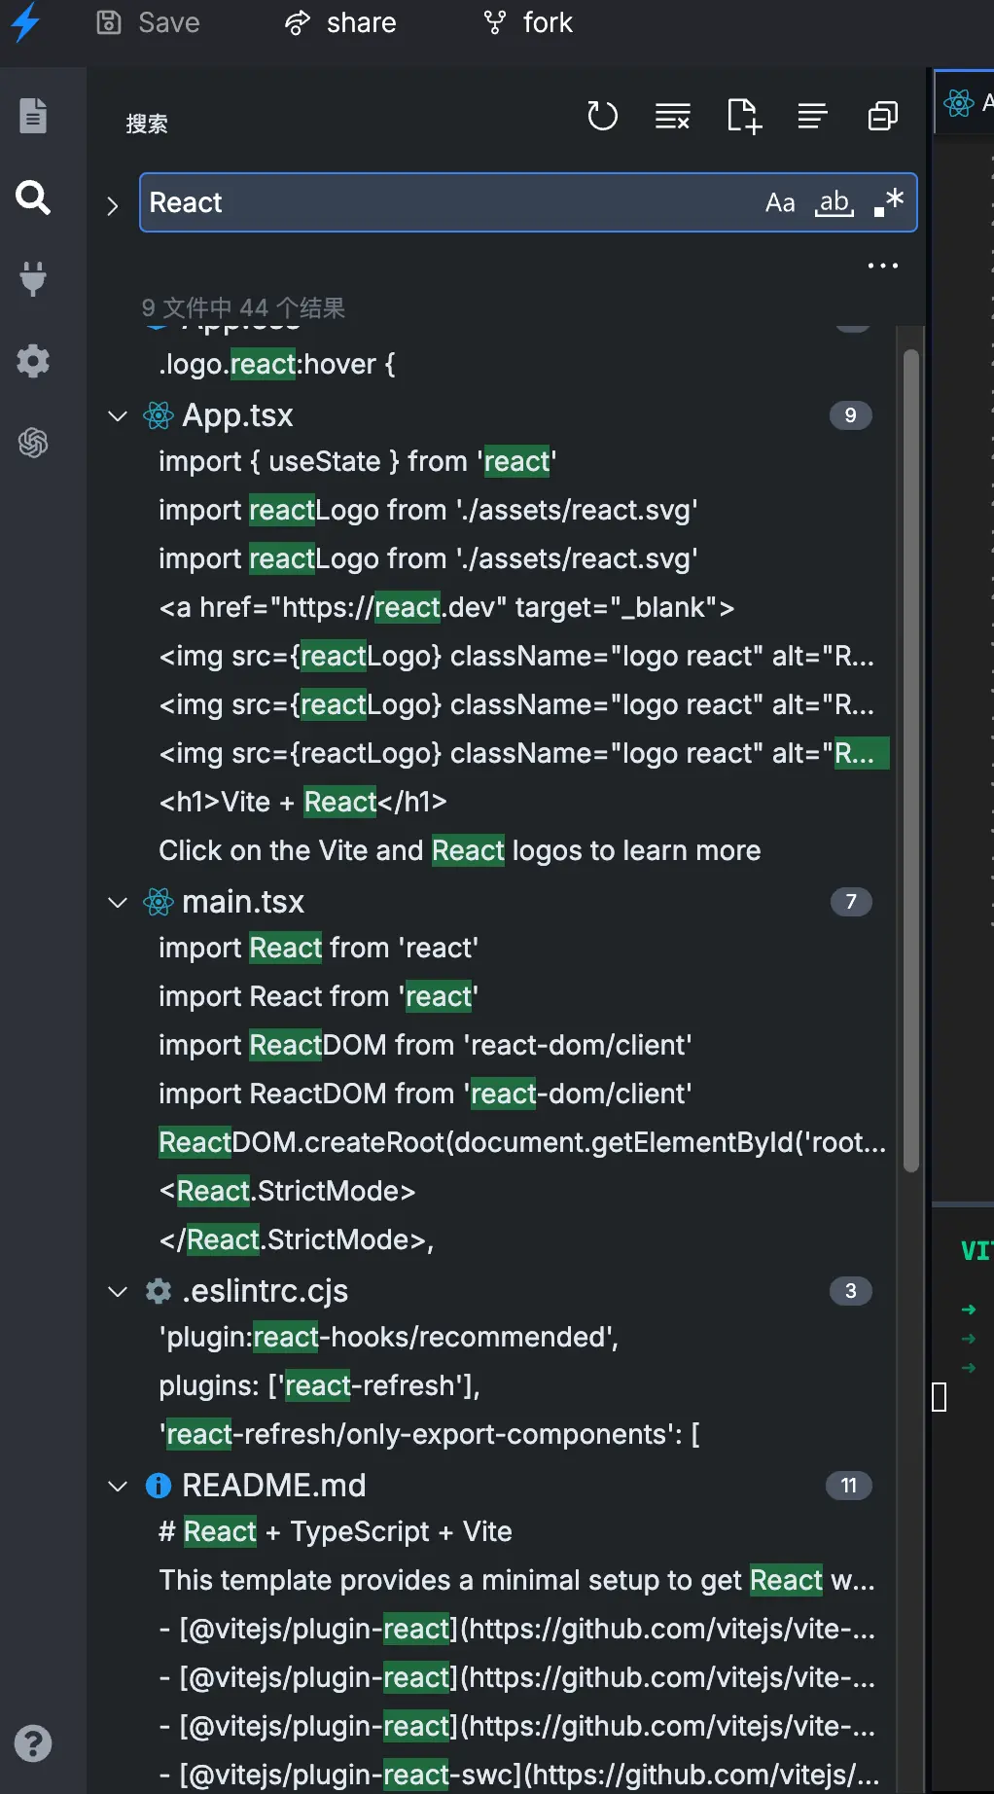Open the plug connections sidebar icon
The width and height of the screenshot is (994, 1794).
(33, 279)
